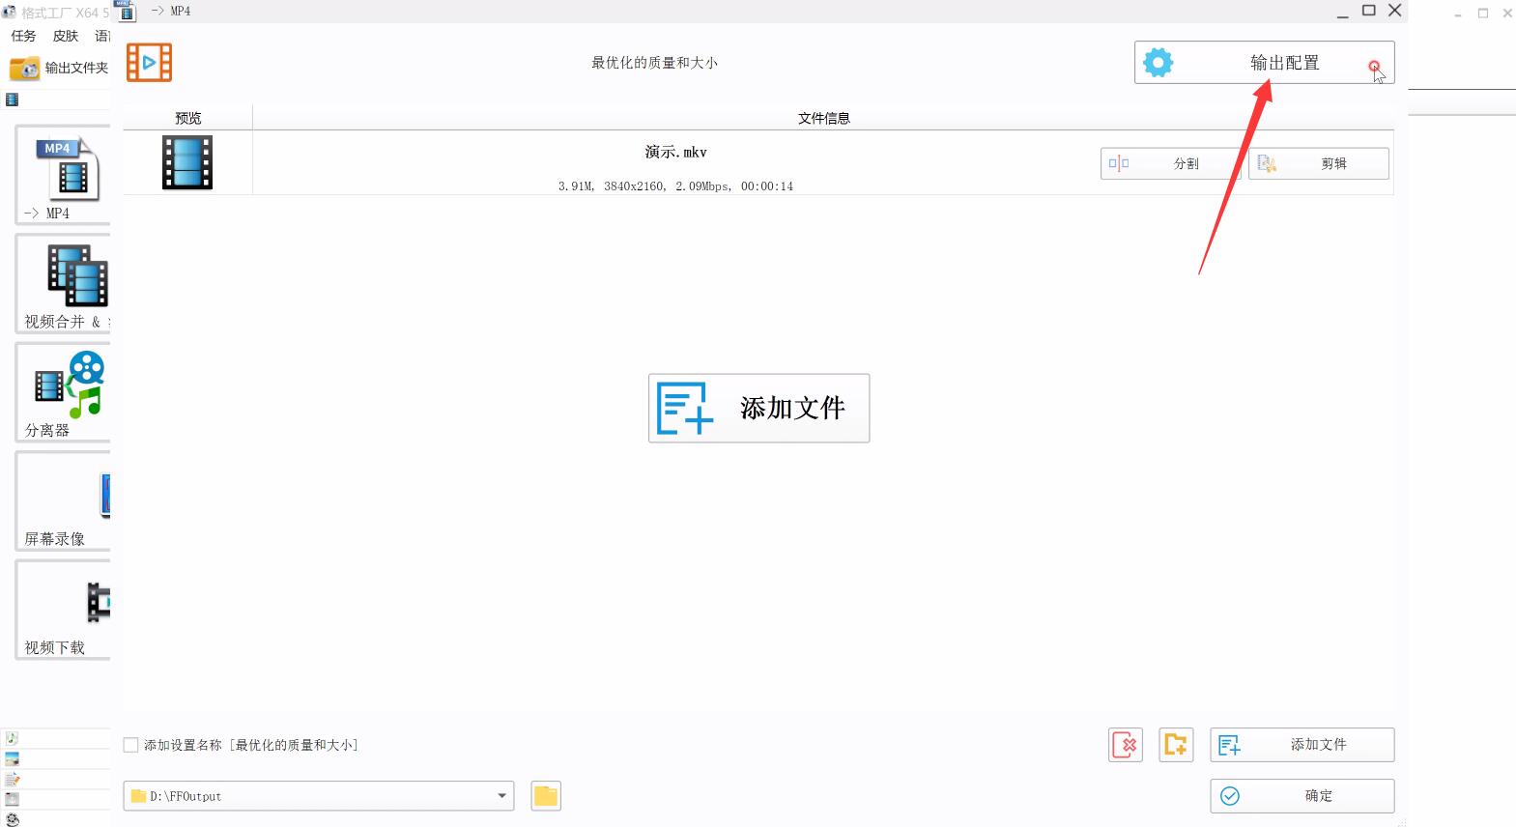Click the 分割 split button
This screenshot has height=827, width=1516.
pos(1170,163)
